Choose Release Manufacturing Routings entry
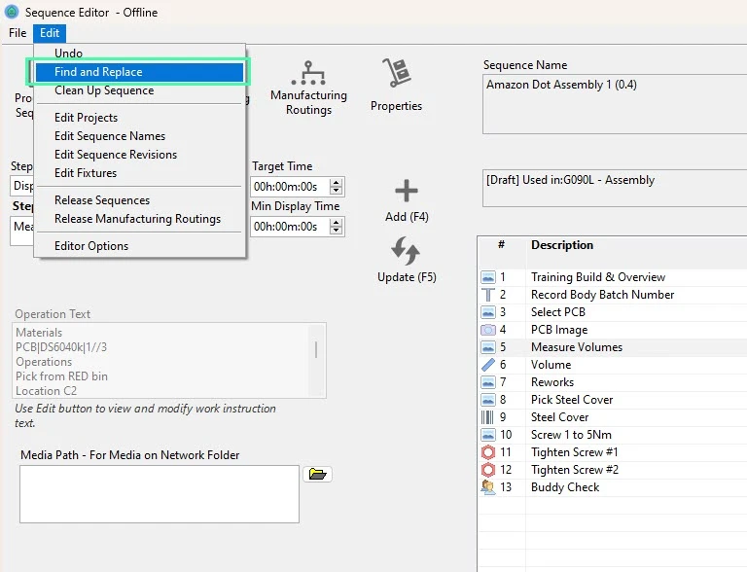The height and width of the screenshot is (572, 747). [x=137, y=219]
